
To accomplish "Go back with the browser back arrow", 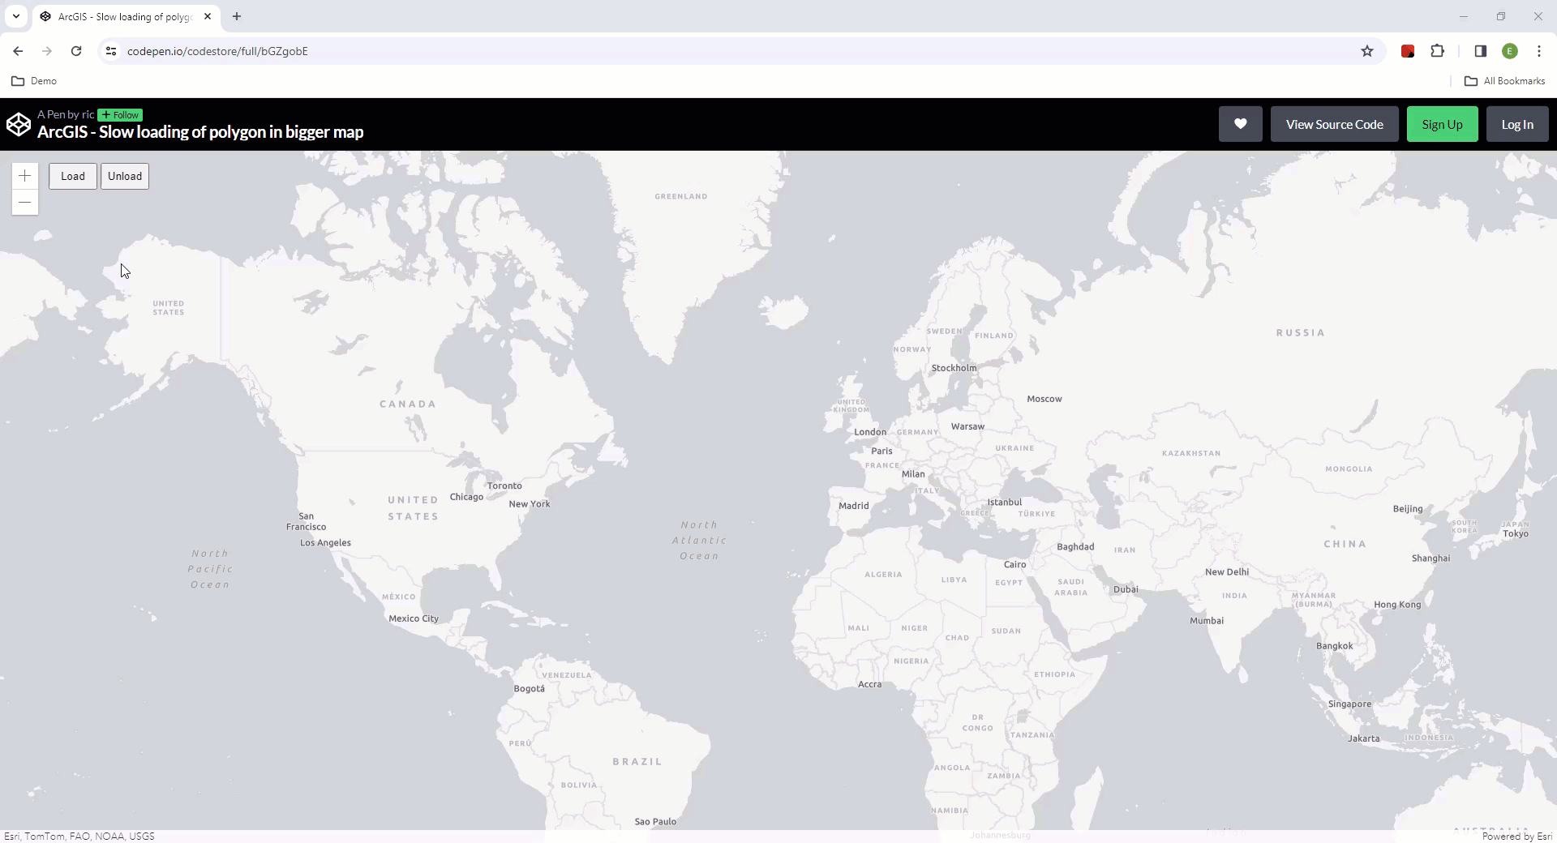I will pos(18,50).
